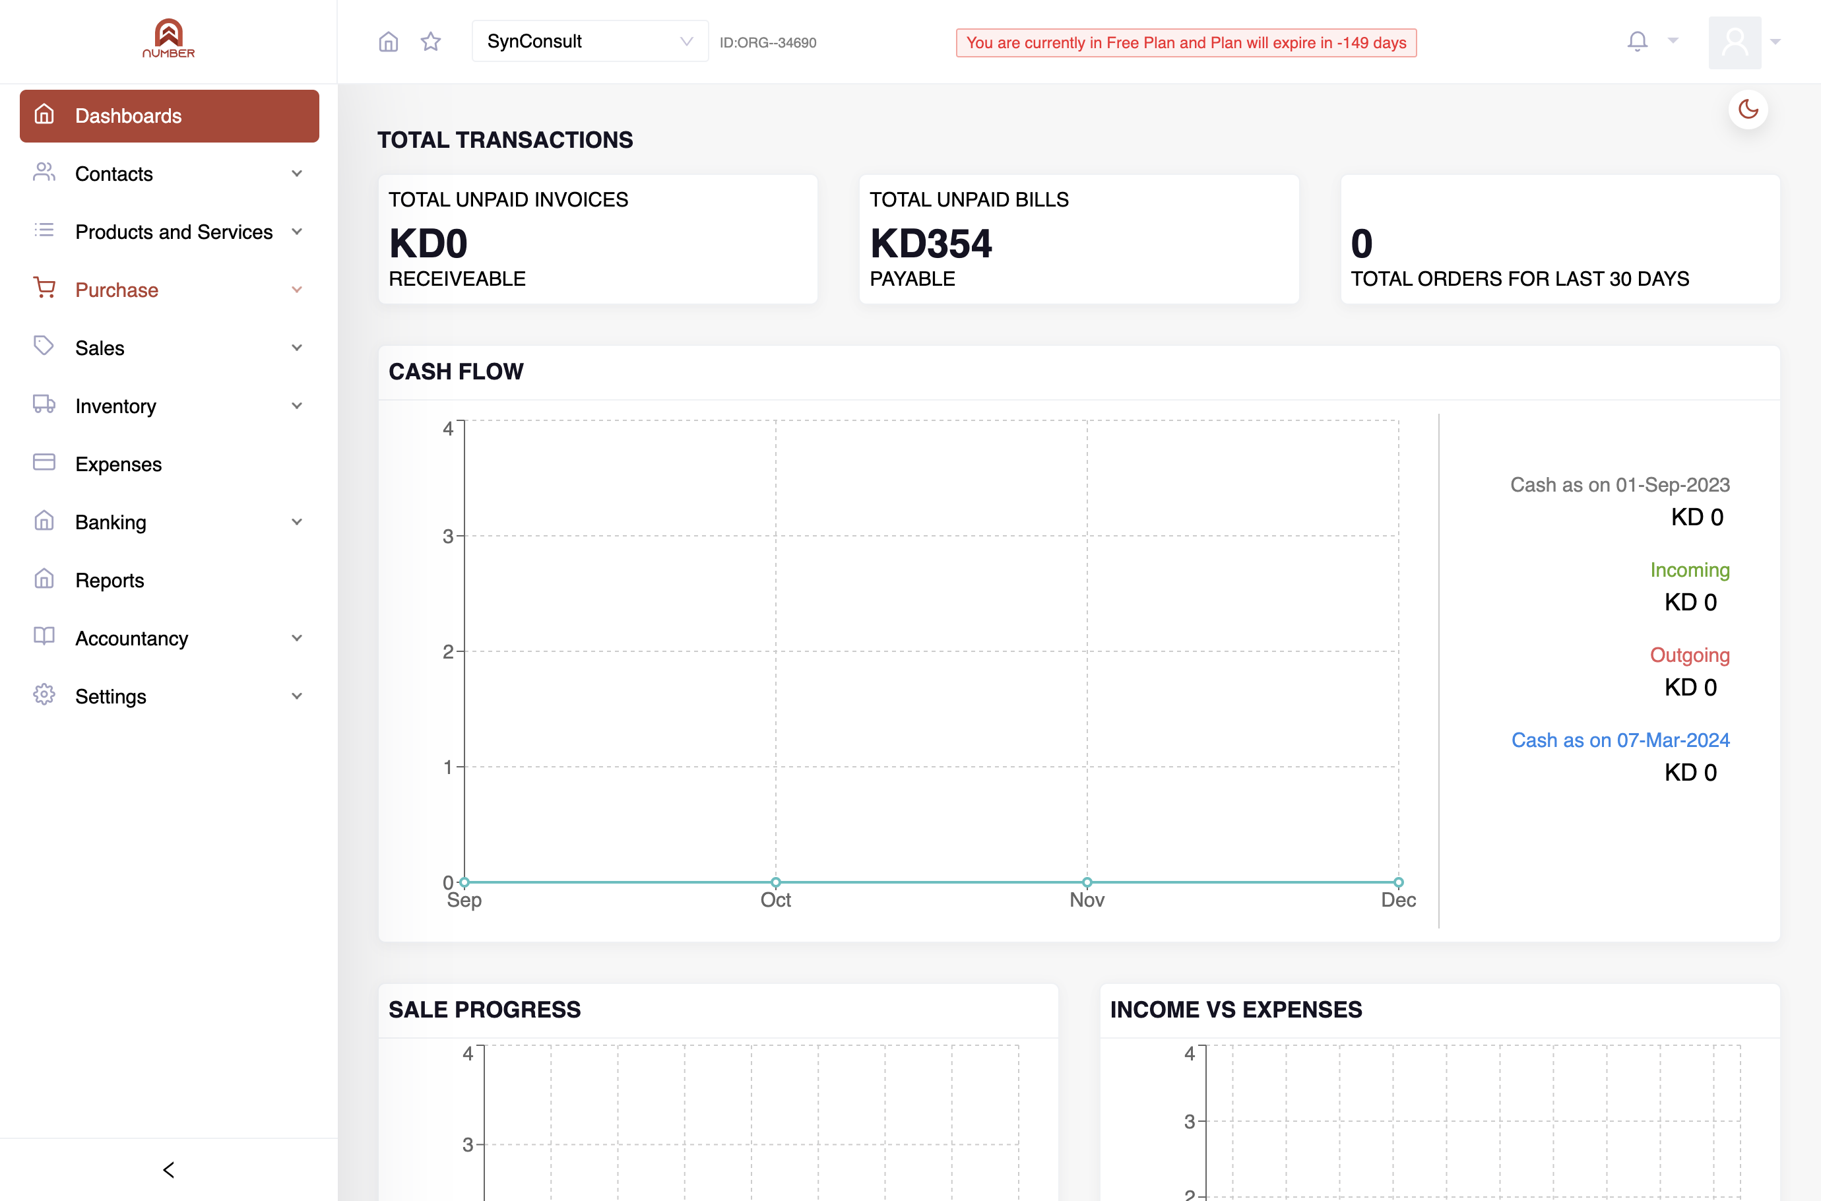The height and width of the screenshot is (1201, 1821).
Task: Open the SynConsult organization dropdown
Action: pos(590,42)
